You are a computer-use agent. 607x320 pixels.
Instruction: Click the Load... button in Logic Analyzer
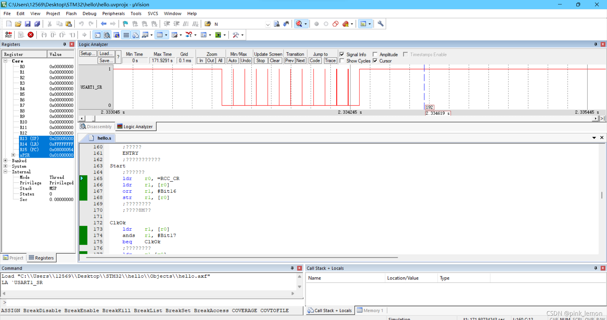(106, 54)
